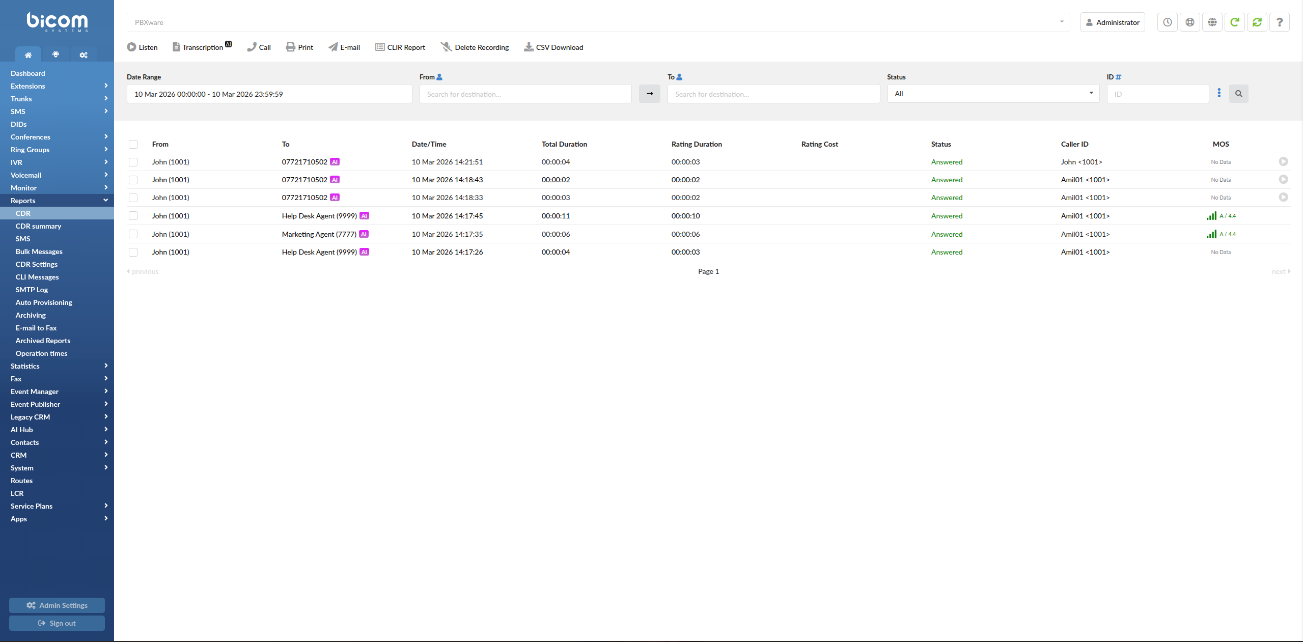Open the Routes sidebar link
Image resolution: width=1303 pixels, height=642 pixels.
(21, 481)
